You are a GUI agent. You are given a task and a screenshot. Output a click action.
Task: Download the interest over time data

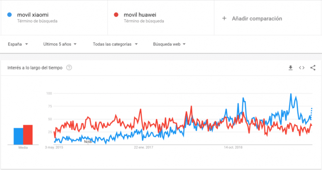click(290, 68)
